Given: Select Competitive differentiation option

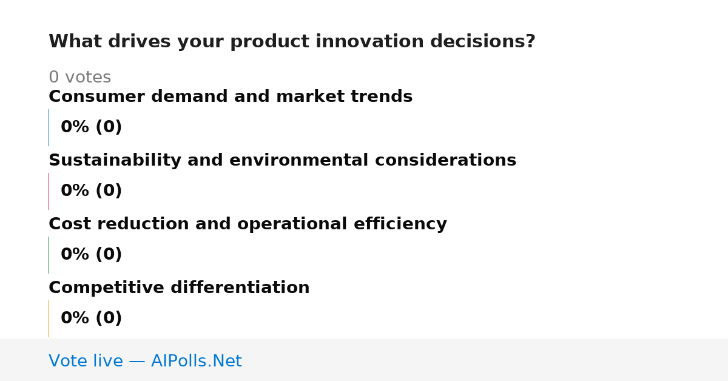Looking at the screenshot, I should [179, 288].
